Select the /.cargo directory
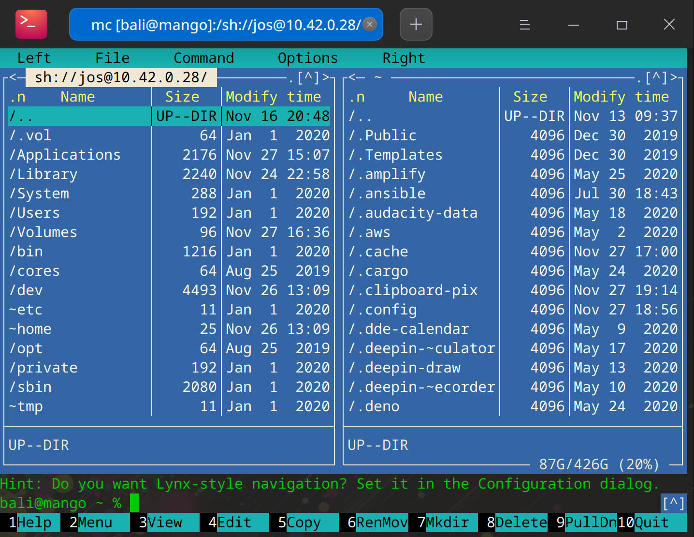Screen dimensions: 694x537 tap(513, 271)
